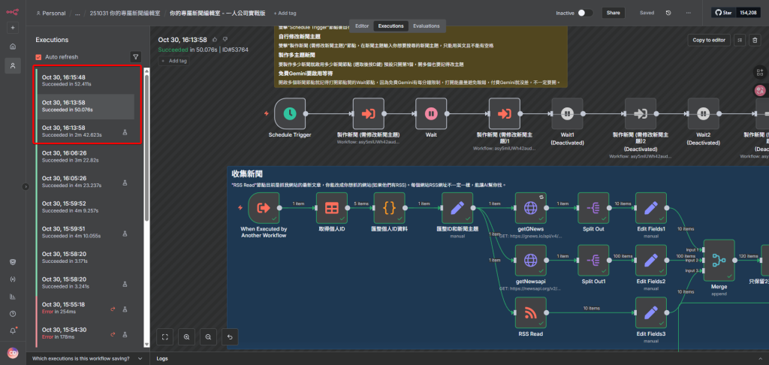Image resolution: width=769 pixels, height=365 pixels.
Task: Select the 取得個人ID node
Action: [x=331, y=208]
